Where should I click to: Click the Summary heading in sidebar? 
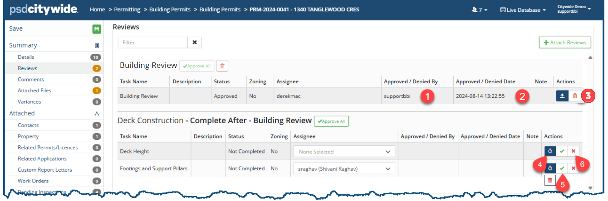(x=23, y=45)
